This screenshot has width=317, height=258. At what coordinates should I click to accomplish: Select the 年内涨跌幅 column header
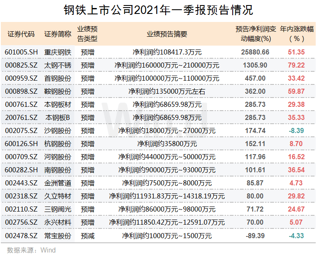[297, 34]
